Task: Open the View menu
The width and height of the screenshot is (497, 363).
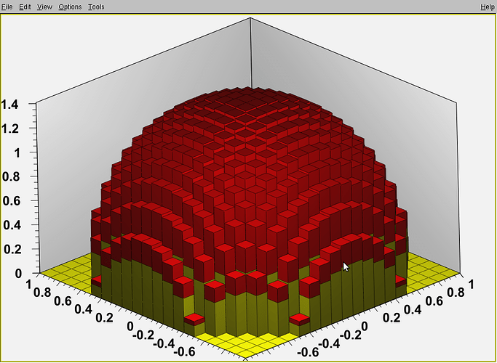Action: click(x=44, y=7)
